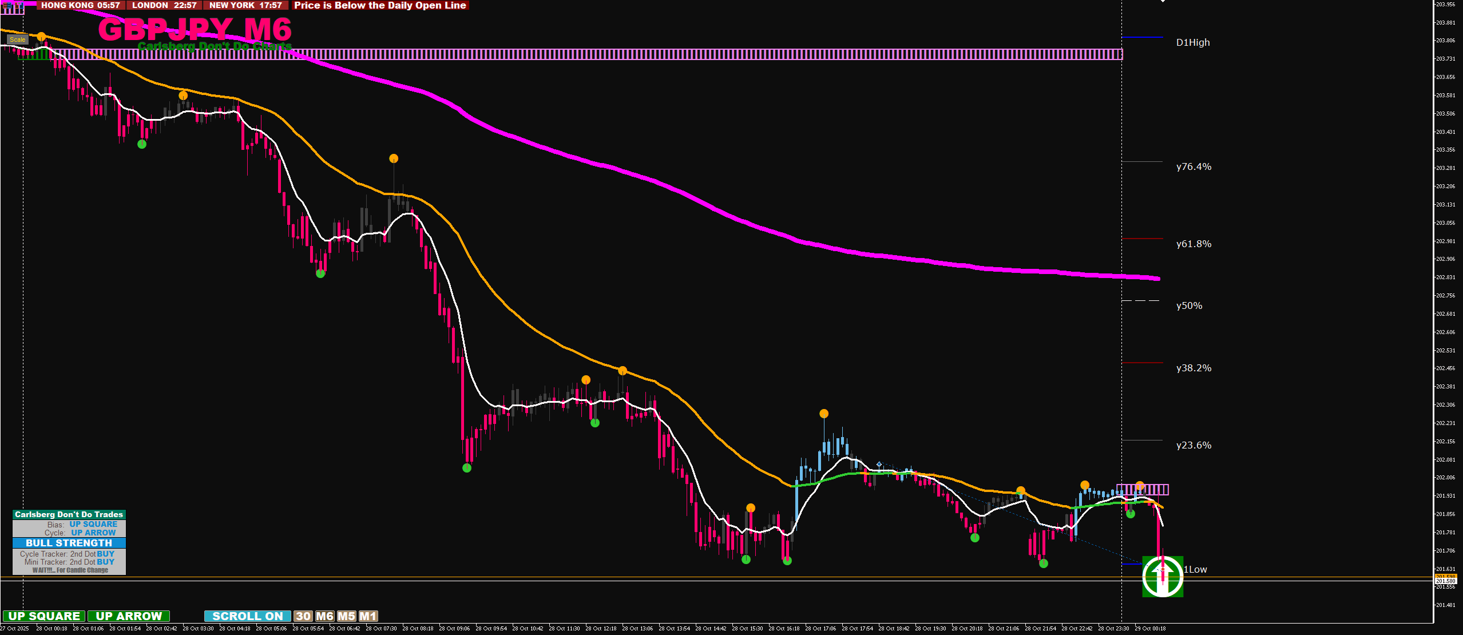Switch to the M1 timeframe
The height and width of the screenshot is (635, 1463).
pos(368,616)
